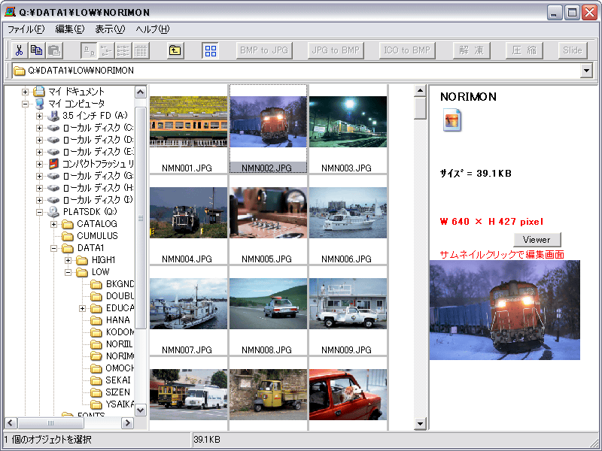Click folder tree scroll right arrow
Viewport: 602px width, 451px height.
tap(127, 423)
